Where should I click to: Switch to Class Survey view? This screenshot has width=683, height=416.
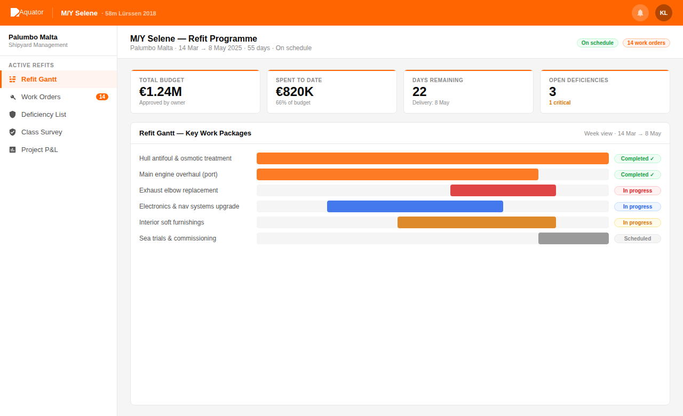coord(59,132)
